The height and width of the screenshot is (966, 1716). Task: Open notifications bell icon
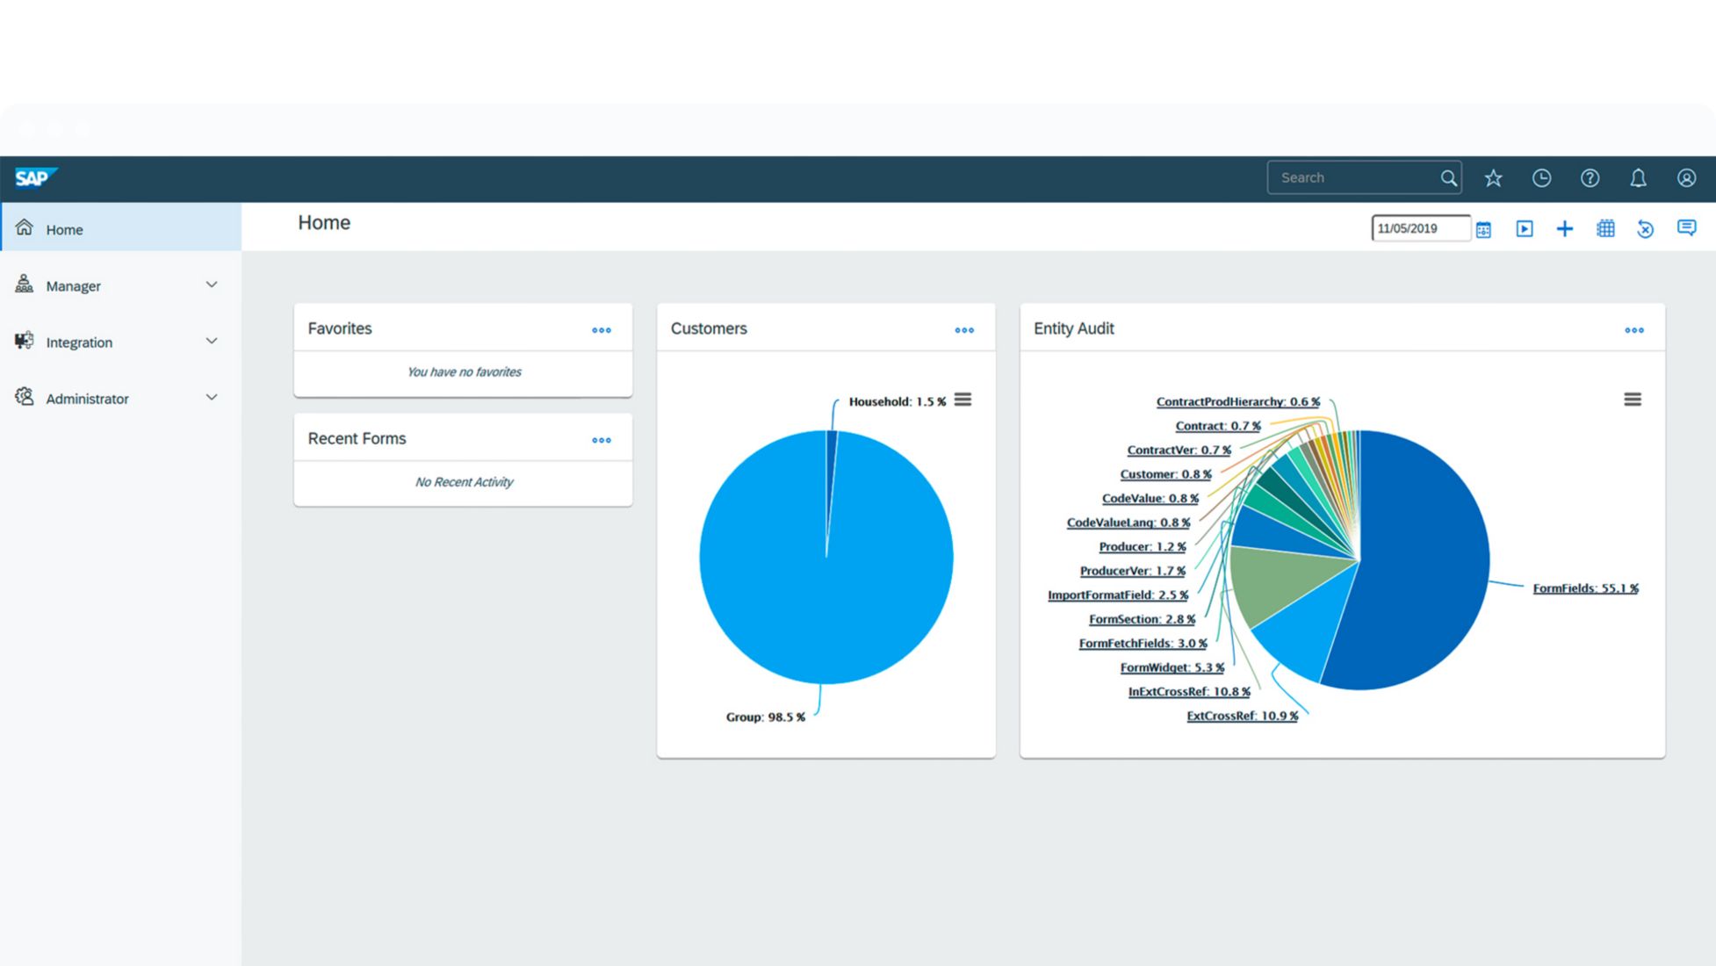pyautogui.click(x=1638, y=178)
